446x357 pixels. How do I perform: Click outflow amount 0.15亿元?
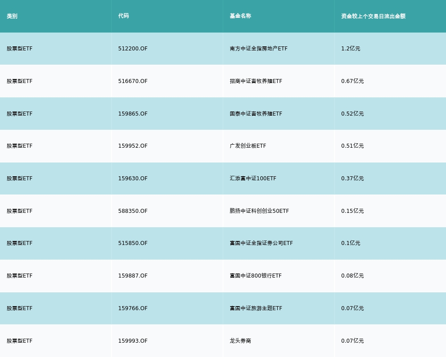click(x=352, y=211)
